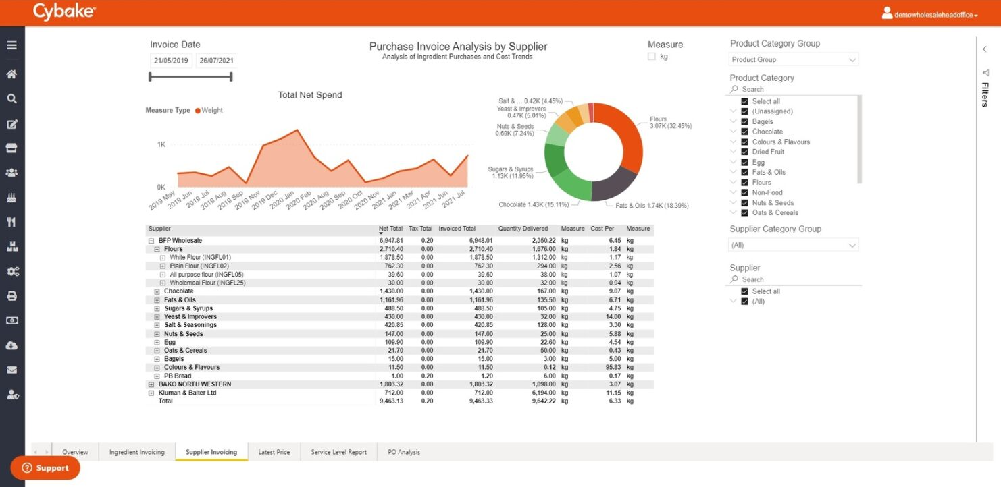1001x487 pixels.
Task: Click the Product Category search field
Action: [x=794, y=89]
